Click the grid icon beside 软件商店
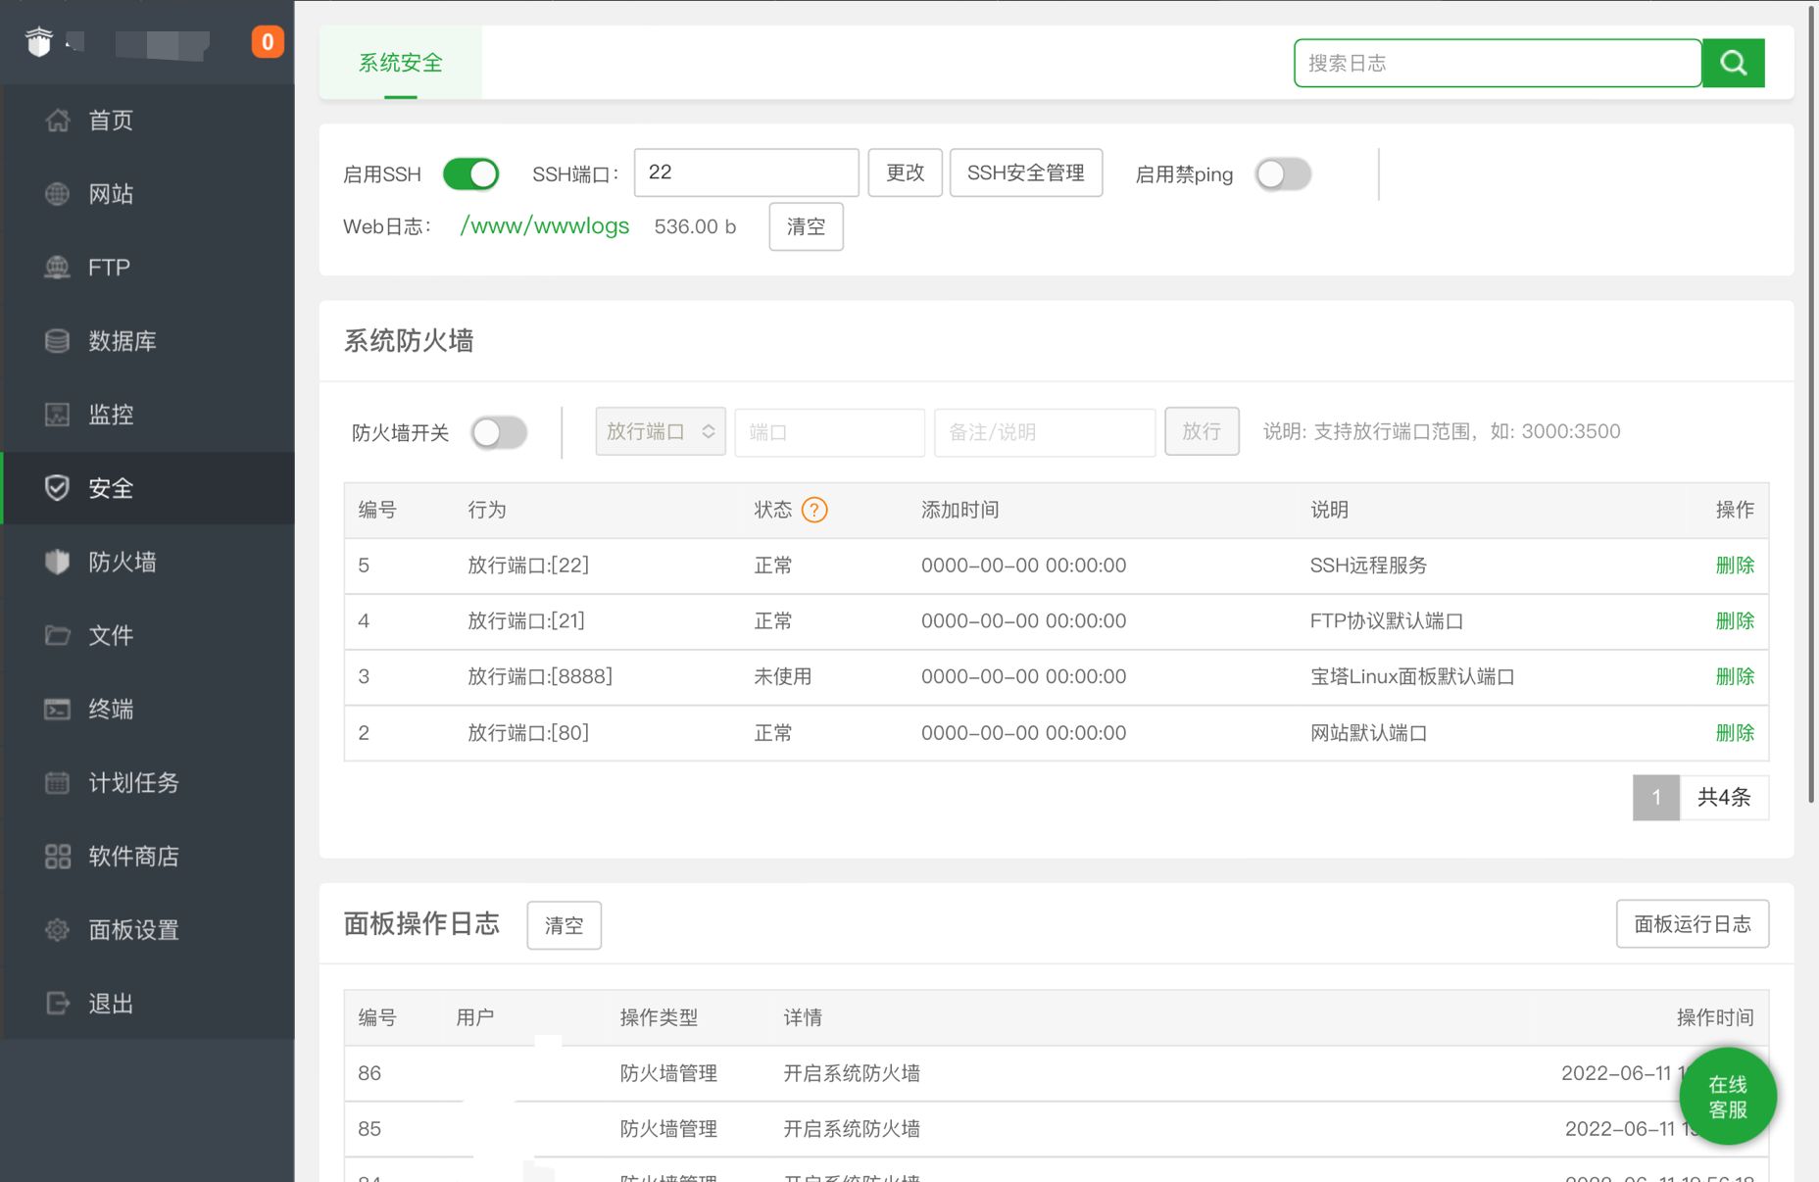This screenshot has width=1819, height=1182. (58, 856)
